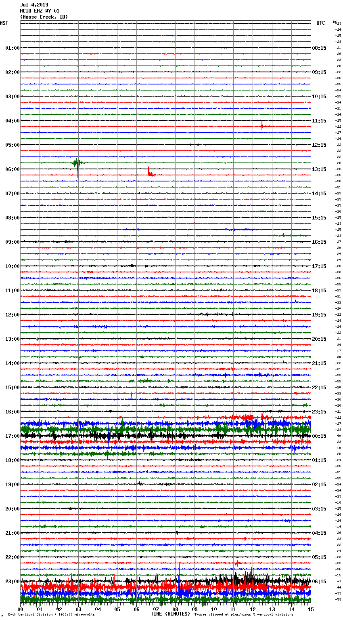Image resolution: width=343 pixels, height=620 pixels.
Task: Click the 11:15 UTC time label
Action: pyautogui.click(x=319, y=120)
